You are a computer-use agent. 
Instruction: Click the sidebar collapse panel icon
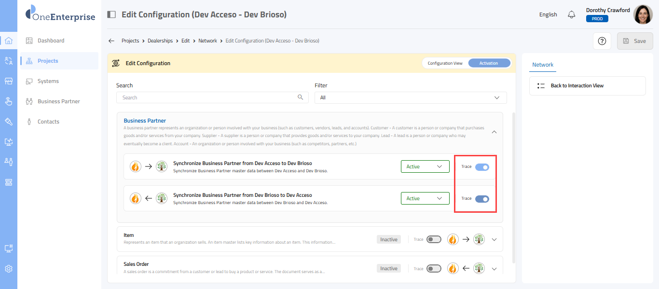click(x=111, y=14)
